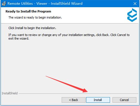Viewport: 140px width, 106px height.
Task: Click the red arrow's pointed head
Action: click(x=85, y=91)
